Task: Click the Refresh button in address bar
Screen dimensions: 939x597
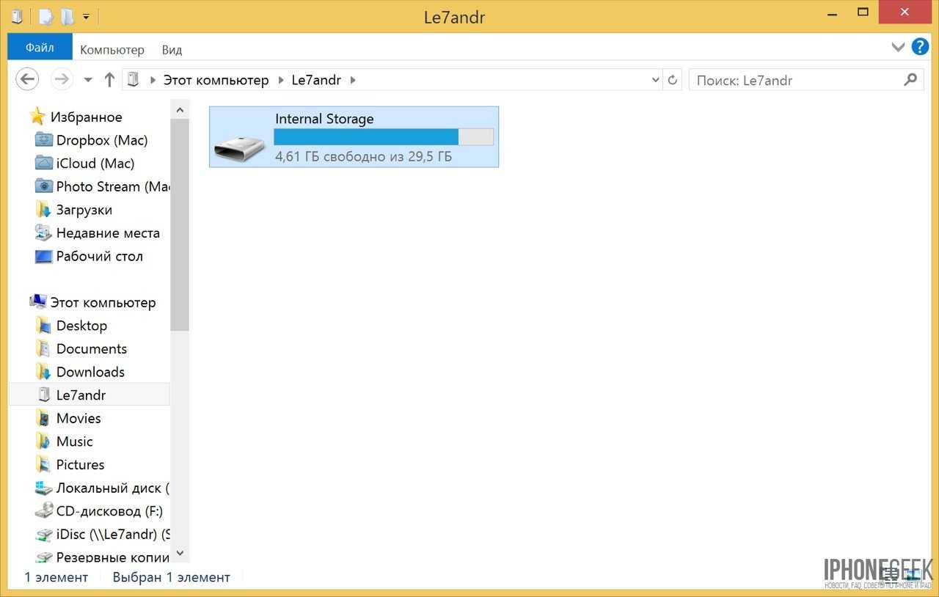Action: 673,80
